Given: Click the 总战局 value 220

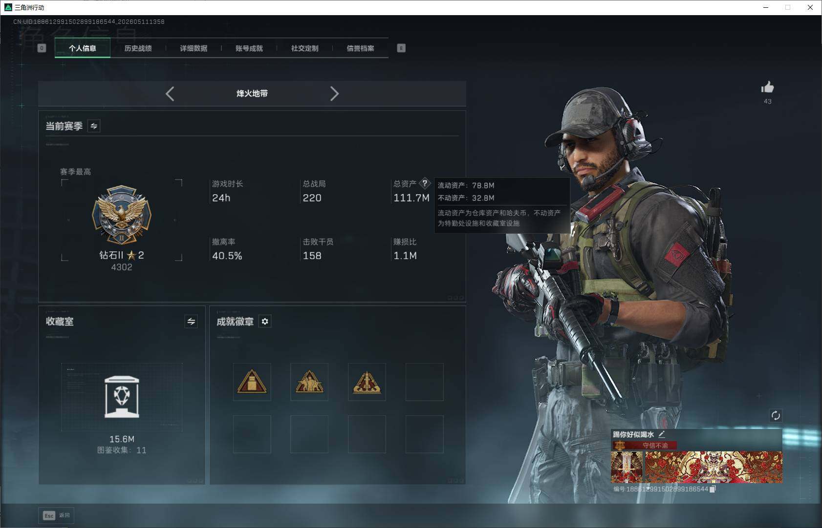Looking at the screenshot, I should click(312, 198).
